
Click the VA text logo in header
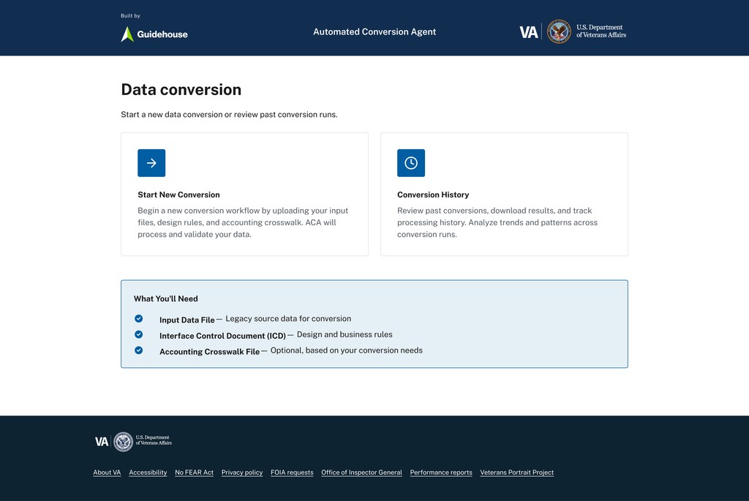click(529, 32)
